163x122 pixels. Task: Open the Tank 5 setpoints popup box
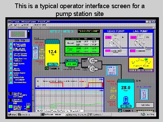pos(35,52)
